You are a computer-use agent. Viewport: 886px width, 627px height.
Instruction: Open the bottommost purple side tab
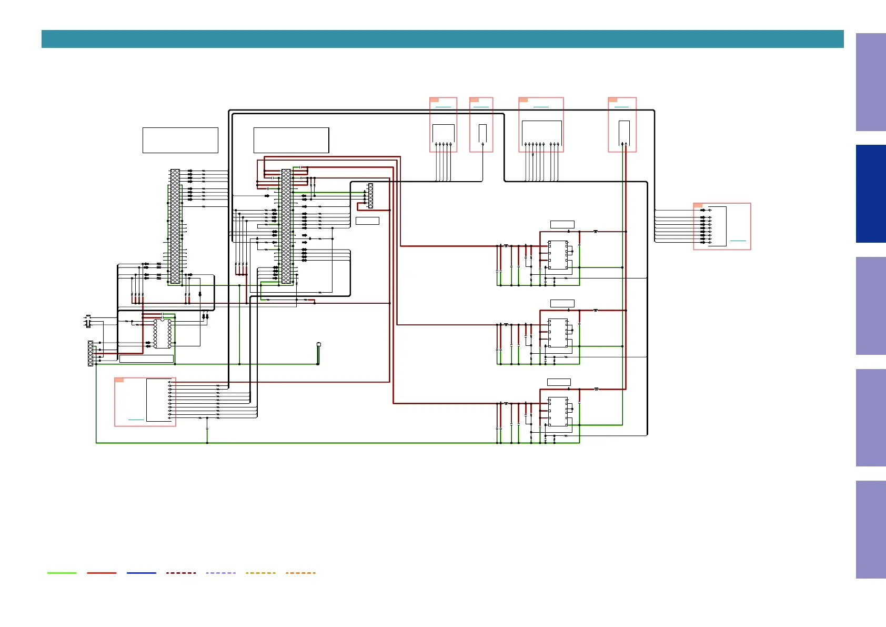point(871,530)
